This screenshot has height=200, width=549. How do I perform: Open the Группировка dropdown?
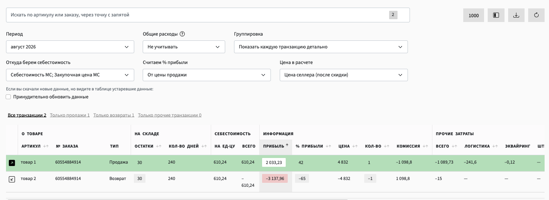321,47
